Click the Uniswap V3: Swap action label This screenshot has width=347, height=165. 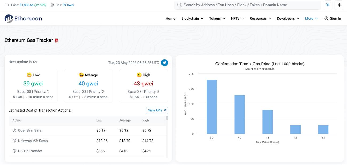click(33, 141)
